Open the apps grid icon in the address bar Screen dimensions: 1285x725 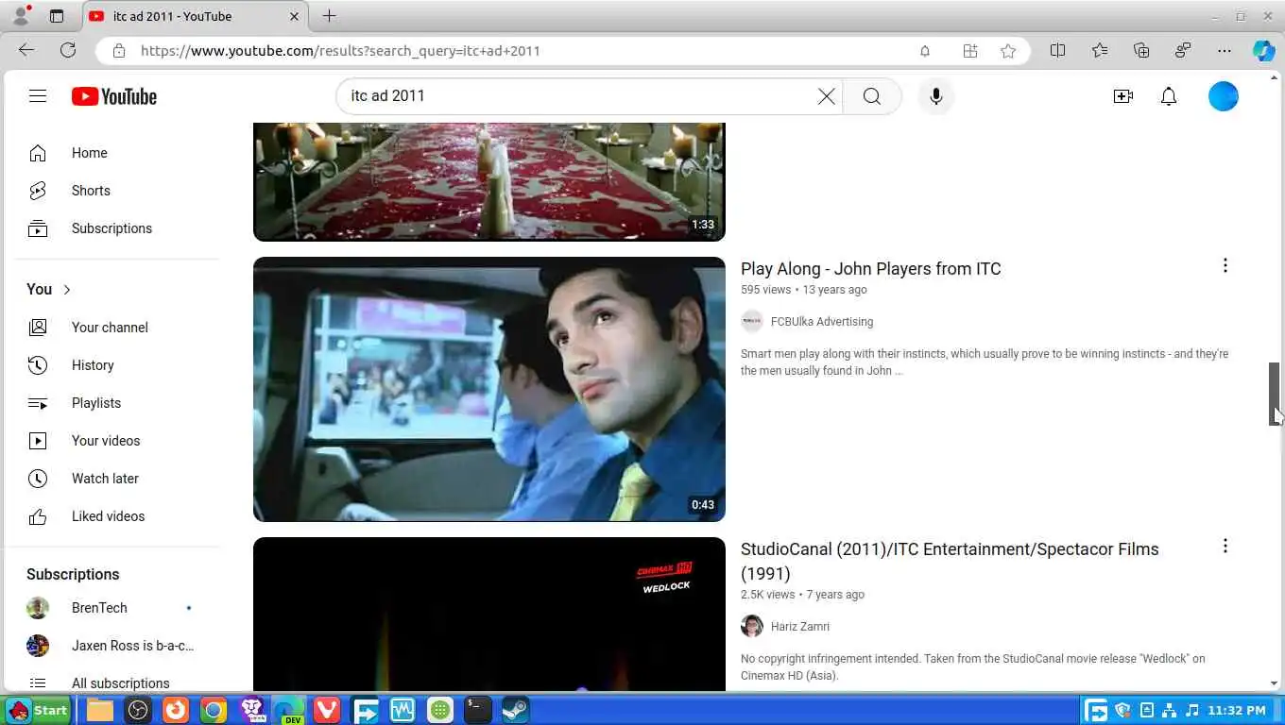click(970, 51)
